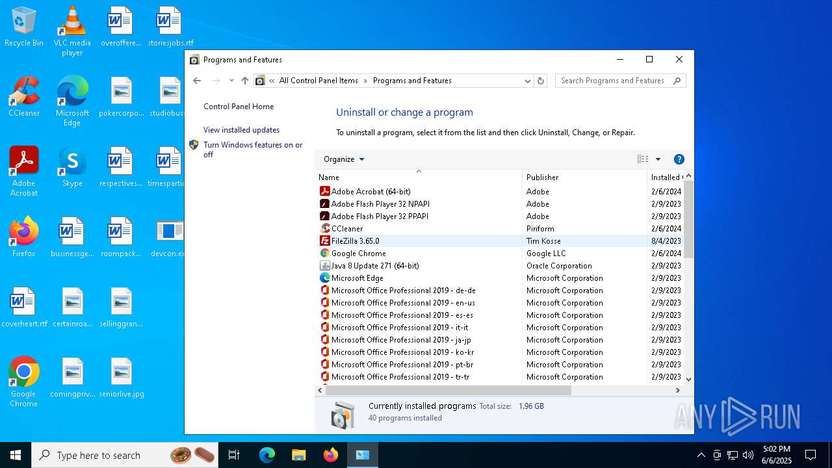Select Java 8 Update 271 icon
This screenshot has width=832, height=468.
pos(325,265)
